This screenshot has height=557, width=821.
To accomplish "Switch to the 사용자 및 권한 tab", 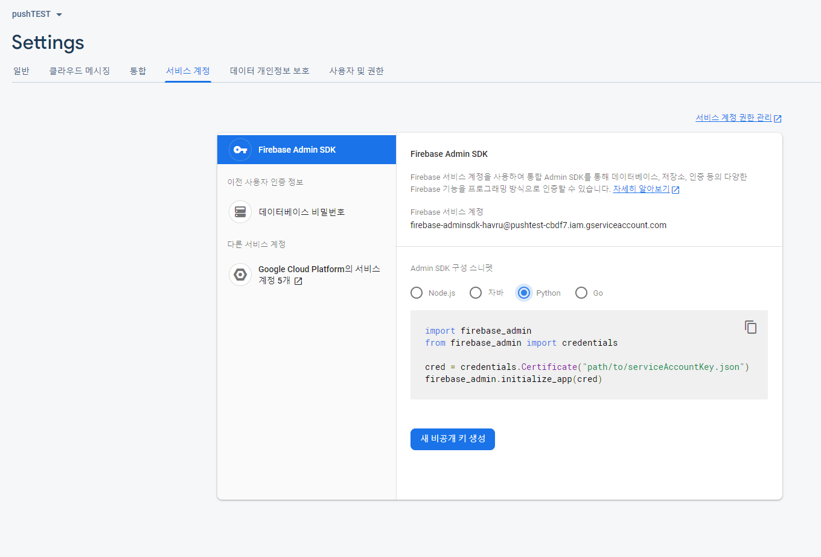I will pyautogui.click(x=356, y=71).
